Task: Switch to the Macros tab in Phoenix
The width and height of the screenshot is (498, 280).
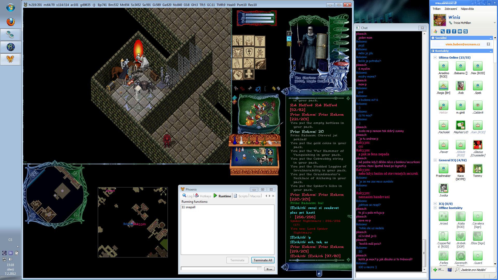Action: pos(255,196)
